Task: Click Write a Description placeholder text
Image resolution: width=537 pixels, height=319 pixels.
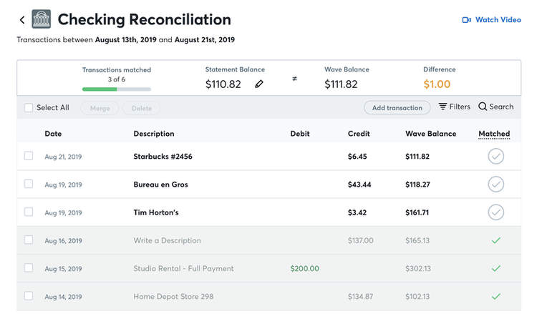Action: (167, 240)
